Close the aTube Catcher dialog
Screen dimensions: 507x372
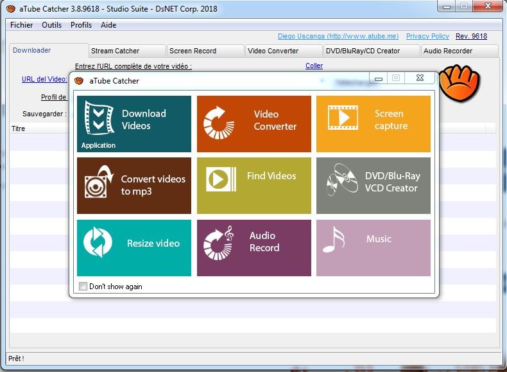420,78
